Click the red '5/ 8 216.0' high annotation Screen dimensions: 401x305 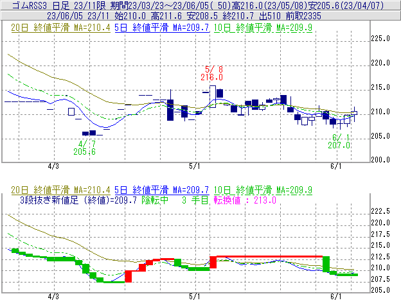tap(212, 73)
